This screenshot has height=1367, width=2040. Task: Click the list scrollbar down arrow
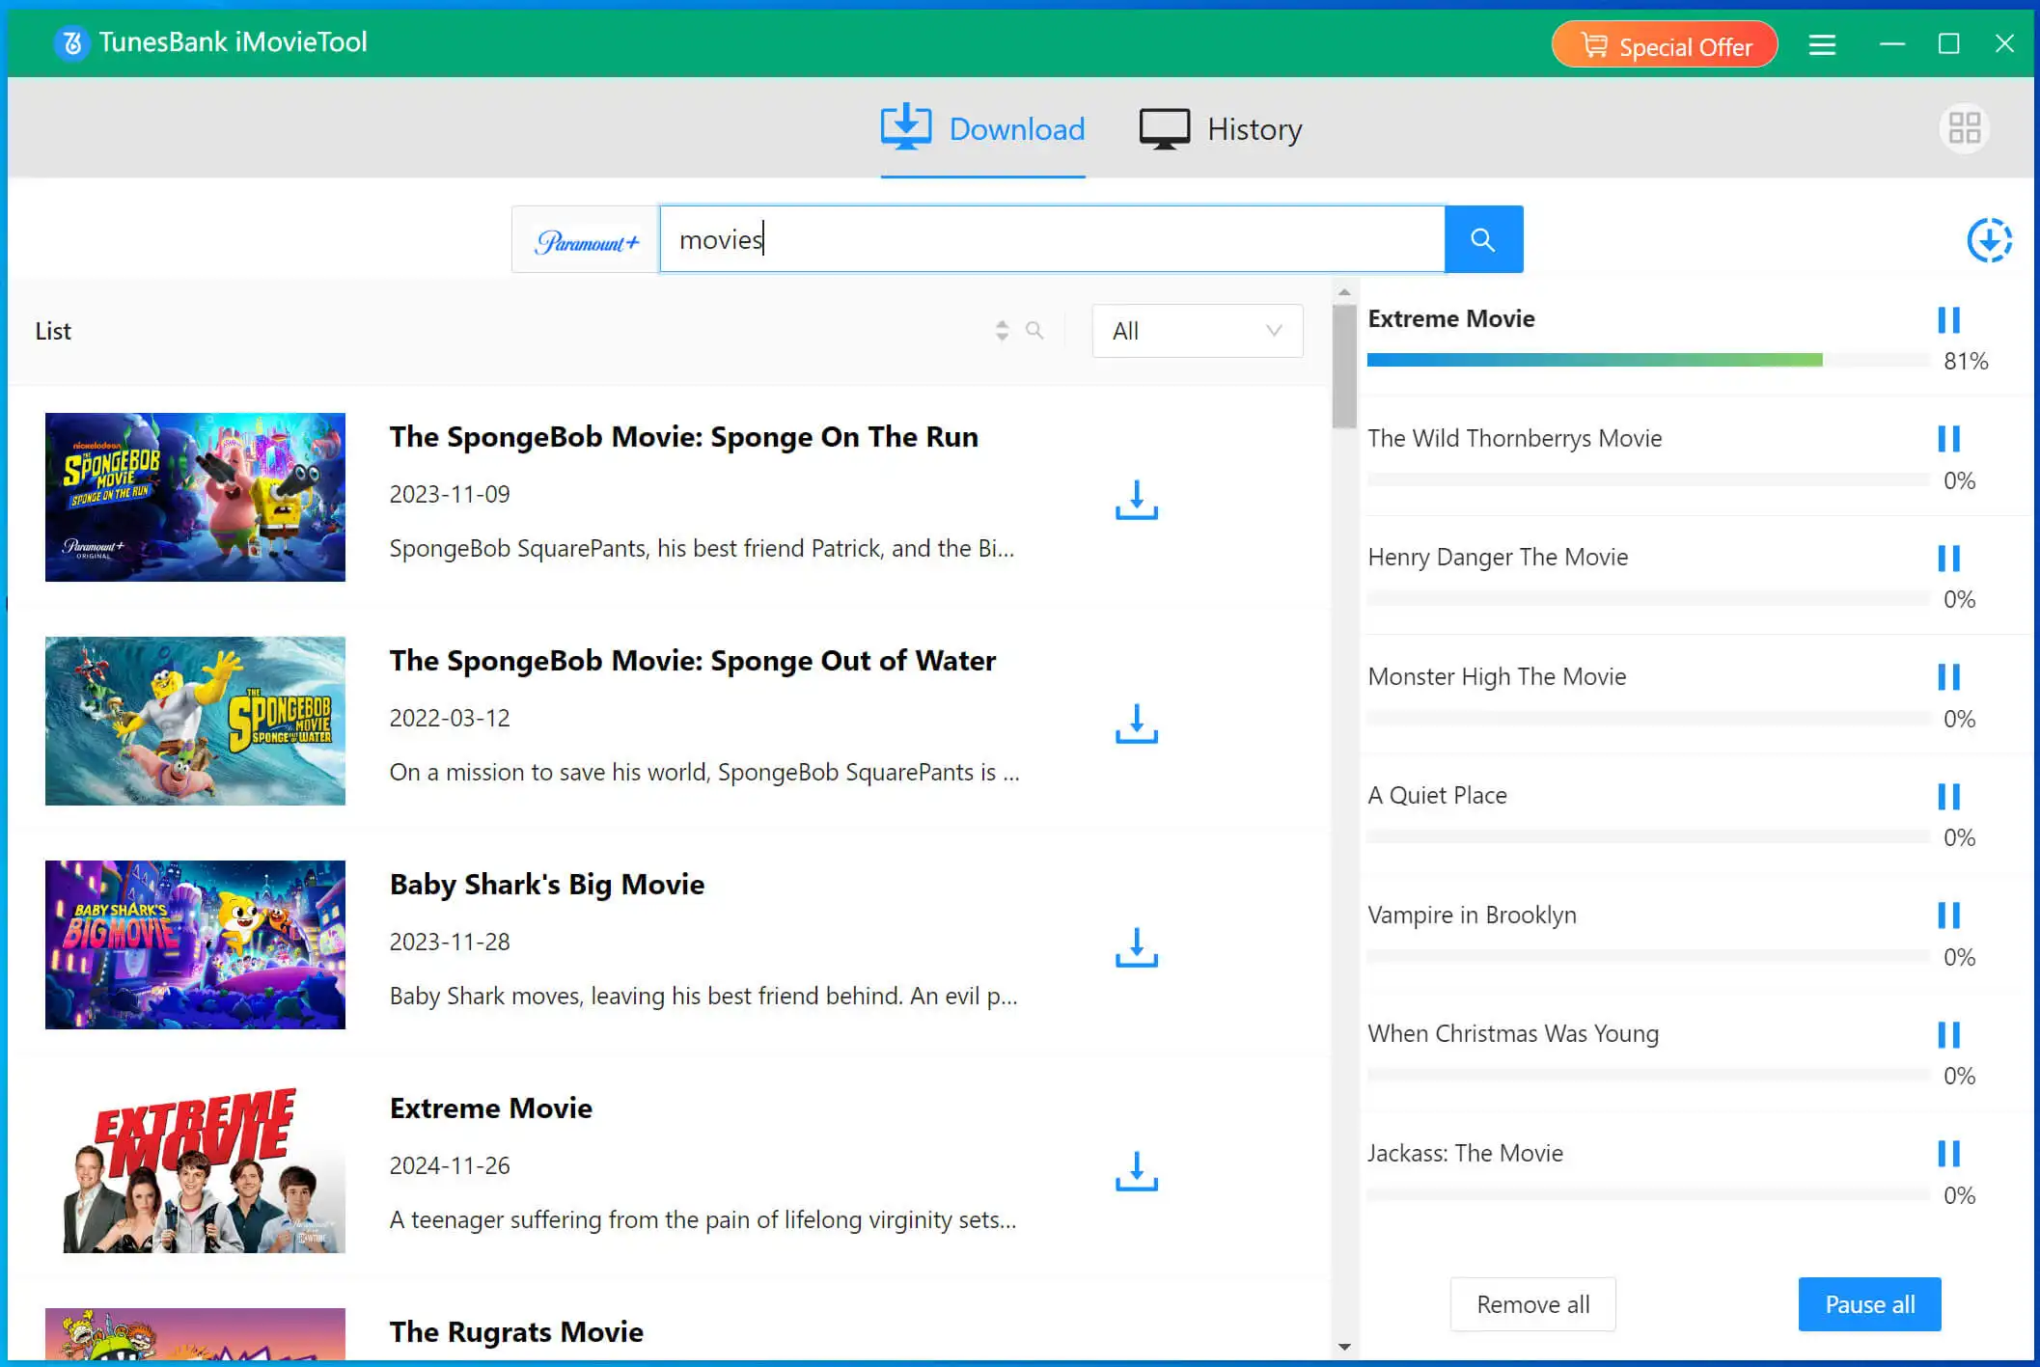(1344, 1347)
